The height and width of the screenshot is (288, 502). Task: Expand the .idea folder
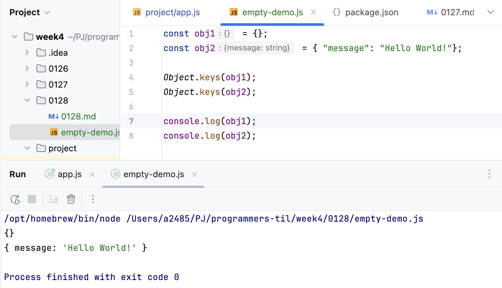coord(27,52)
